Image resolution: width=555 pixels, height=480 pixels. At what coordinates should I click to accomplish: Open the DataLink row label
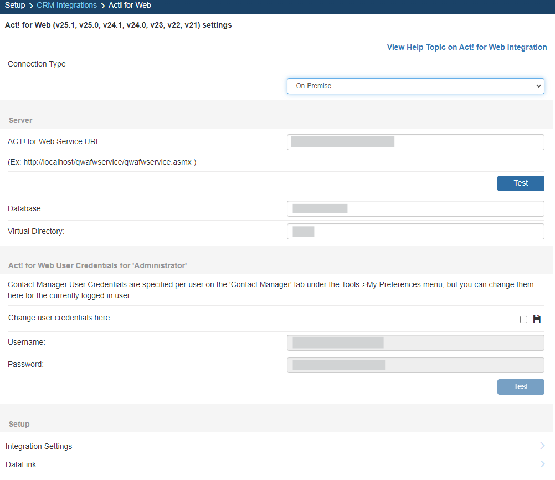click(x=21, y=464)
